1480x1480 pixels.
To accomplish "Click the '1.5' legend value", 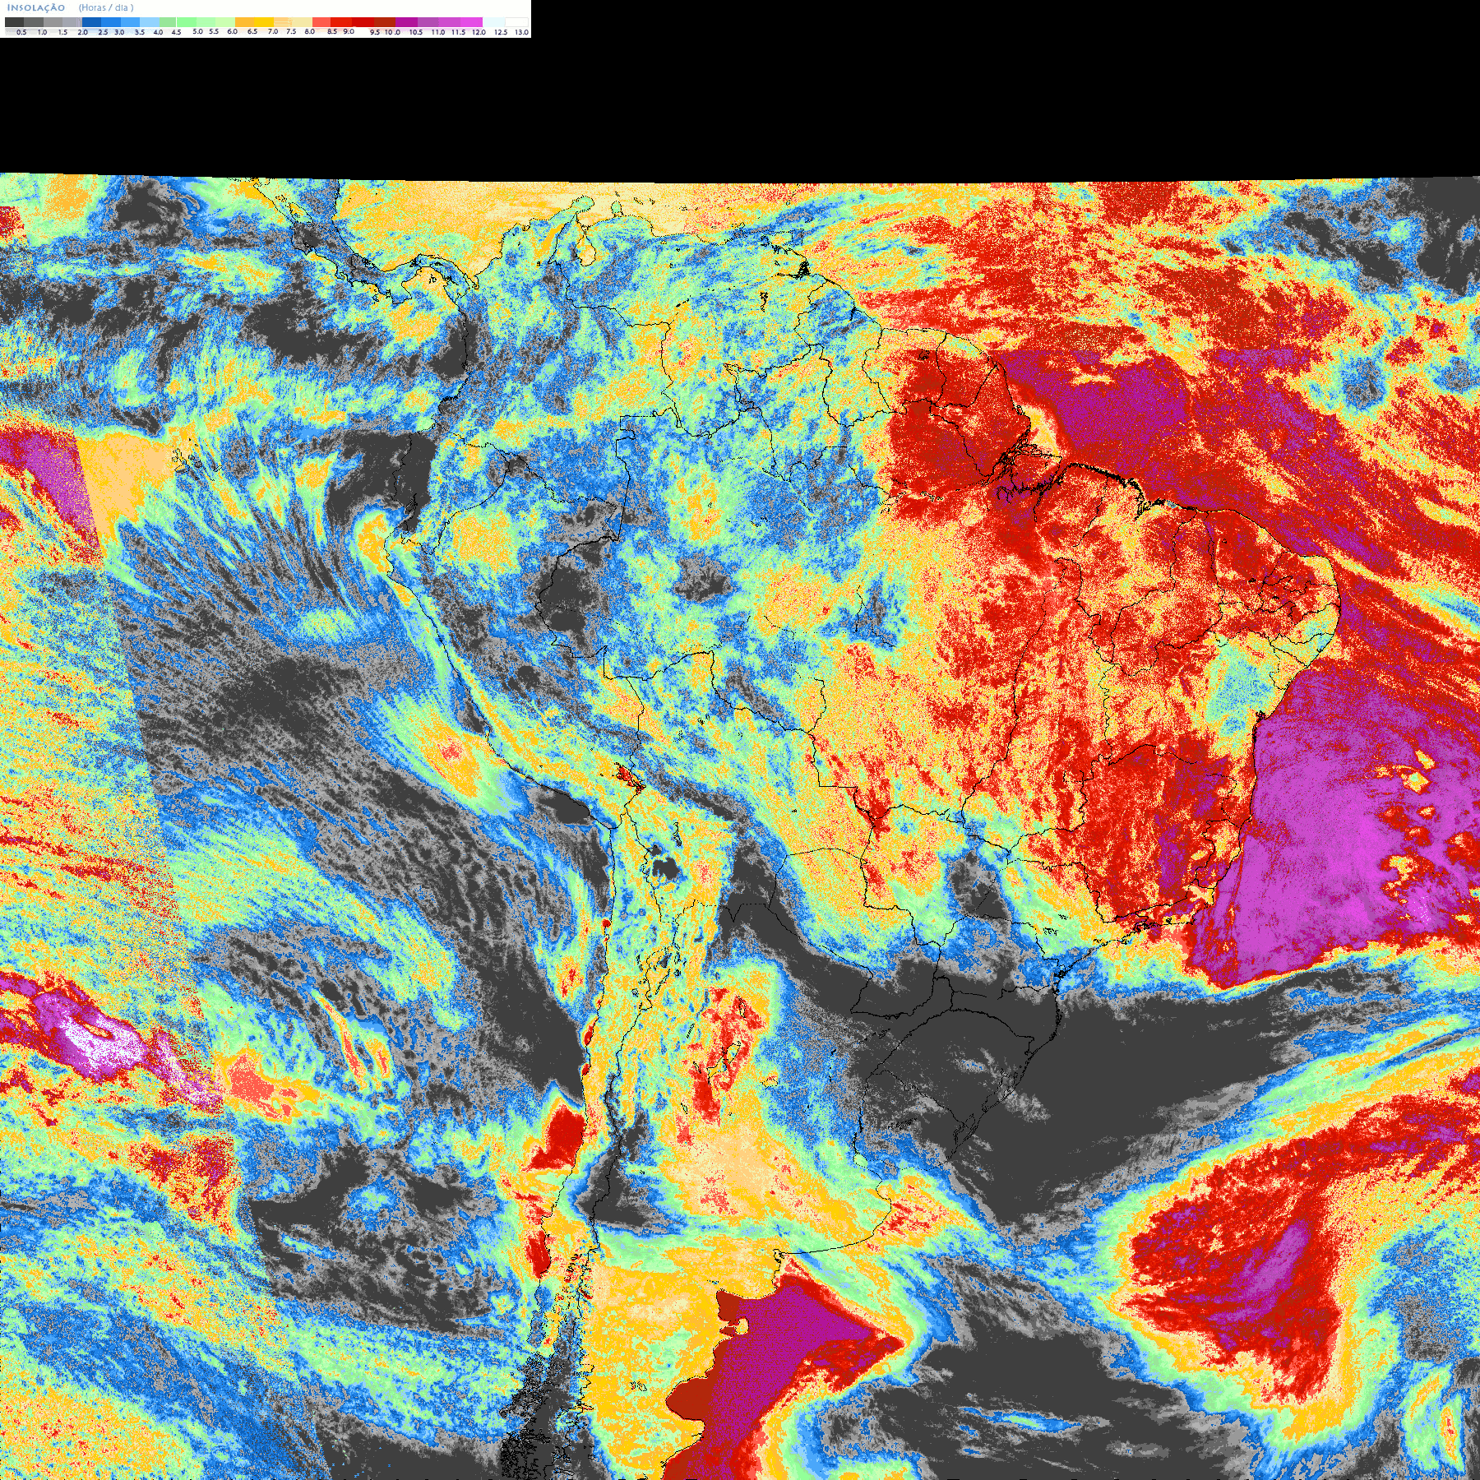I will click(62, 32).
